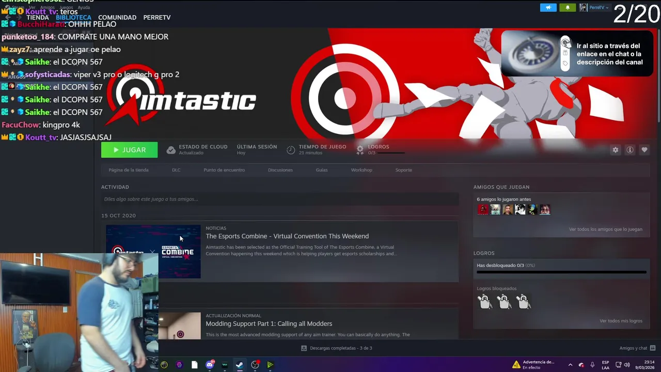The height and width of the screenshot is (372, 661).
Task: Open the game settings gear icon
Action: (615, 150)
